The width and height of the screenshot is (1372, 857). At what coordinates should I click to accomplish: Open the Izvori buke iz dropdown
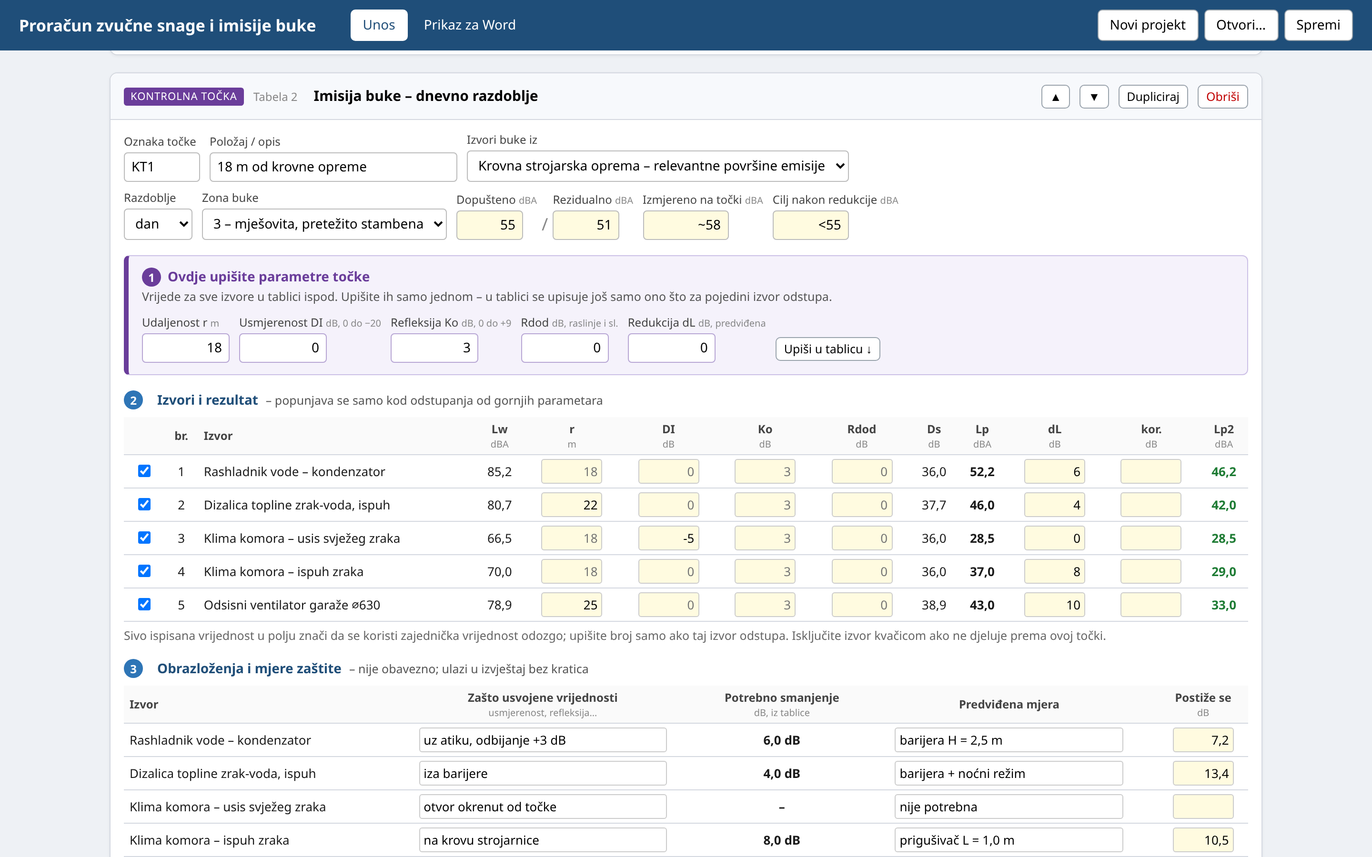point(657,166)
